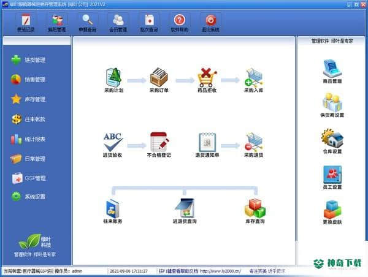Select 销售管理 in the left sidebar
The height and width of the screenshot is (277, 368).
click(28, 80)
